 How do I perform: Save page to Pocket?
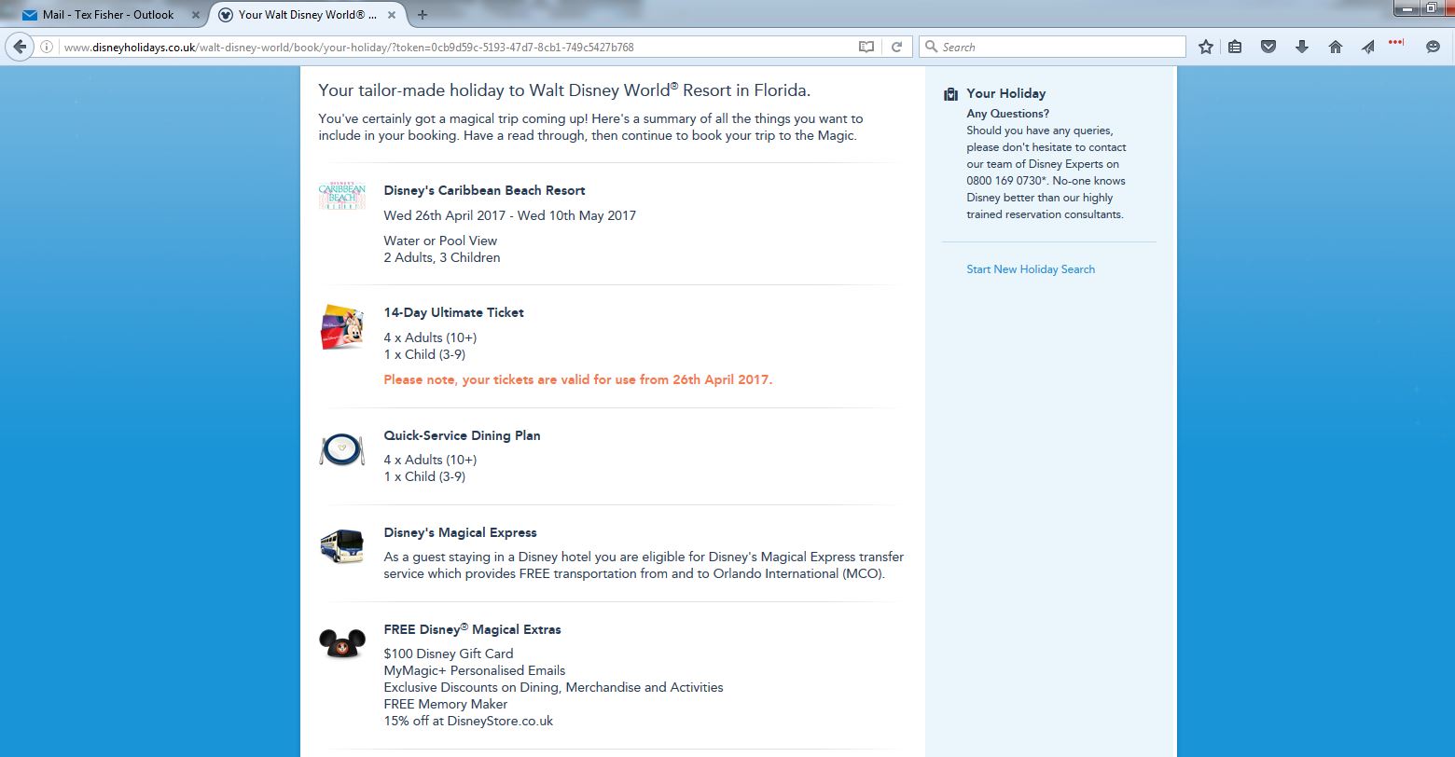click(x=1268, y=47)
